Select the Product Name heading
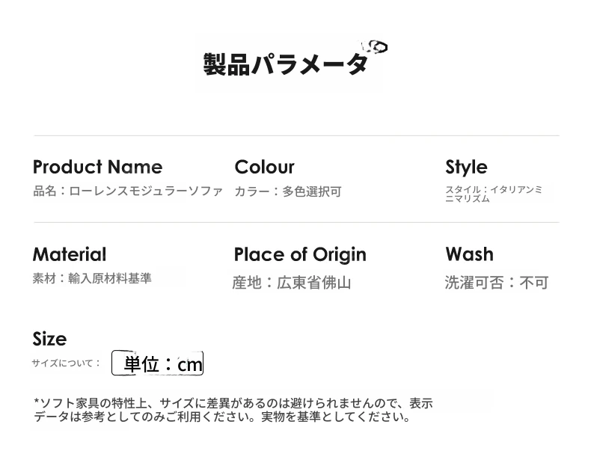 [97, 167]
